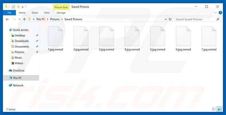Expand chevron between Pictures and Saved Pictures
This screenshot has width=226, height=115.
(62, 19)
